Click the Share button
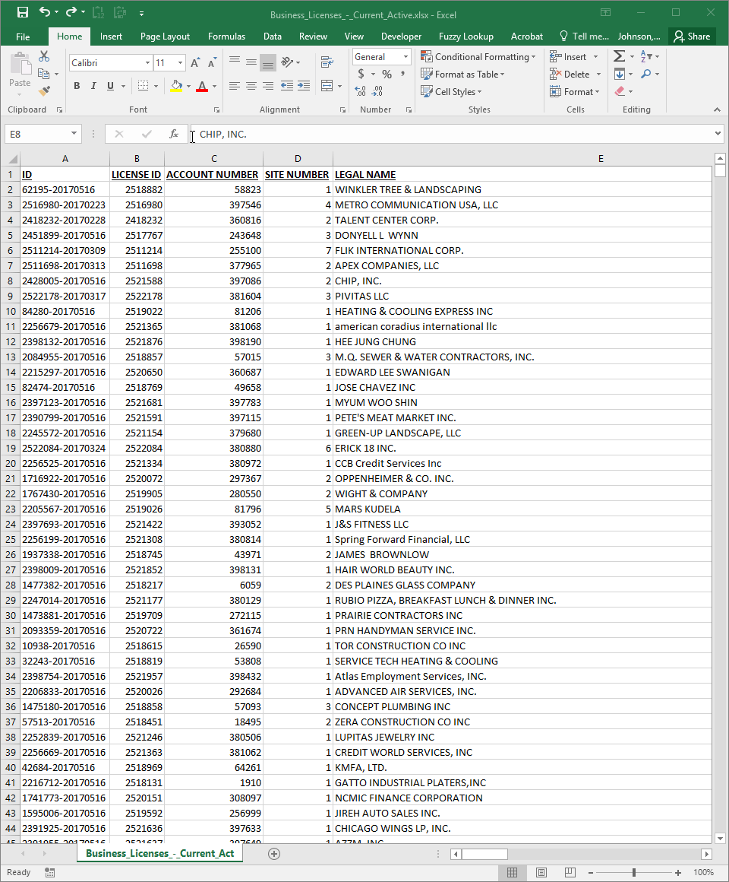Image resolution: width=729 pixels, height=882 pixels. pos(692,36)
